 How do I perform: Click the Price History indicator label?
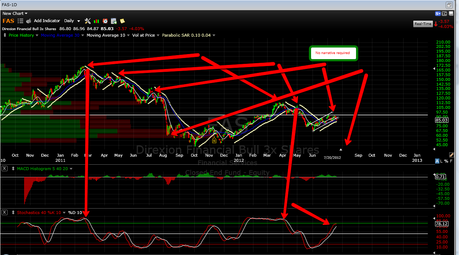21,35
